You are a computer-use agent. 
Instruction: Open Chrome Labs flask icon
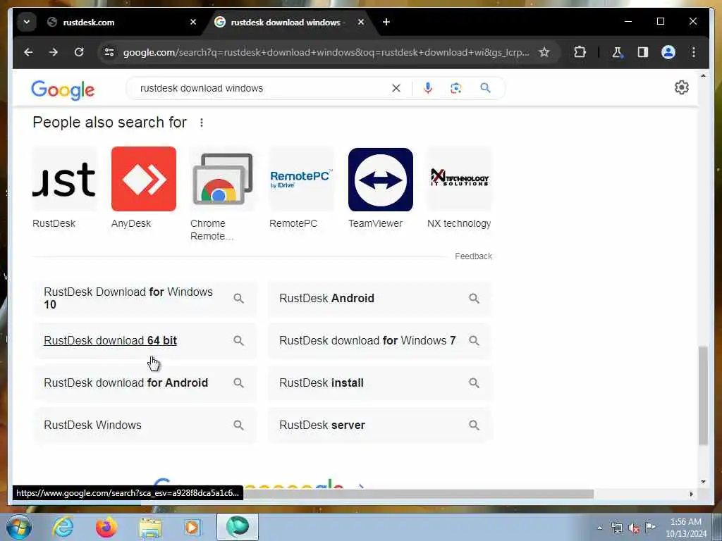tap(617, 52)
